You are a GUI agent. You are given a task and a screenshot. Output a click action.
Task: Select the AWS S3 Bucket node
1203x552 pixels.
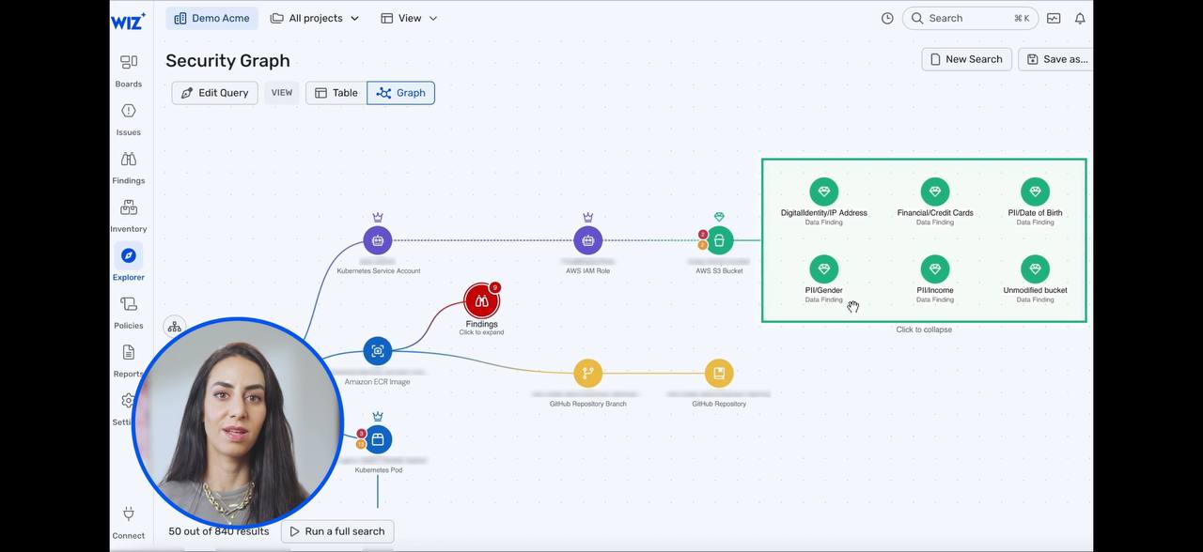(x=719, y=240)
